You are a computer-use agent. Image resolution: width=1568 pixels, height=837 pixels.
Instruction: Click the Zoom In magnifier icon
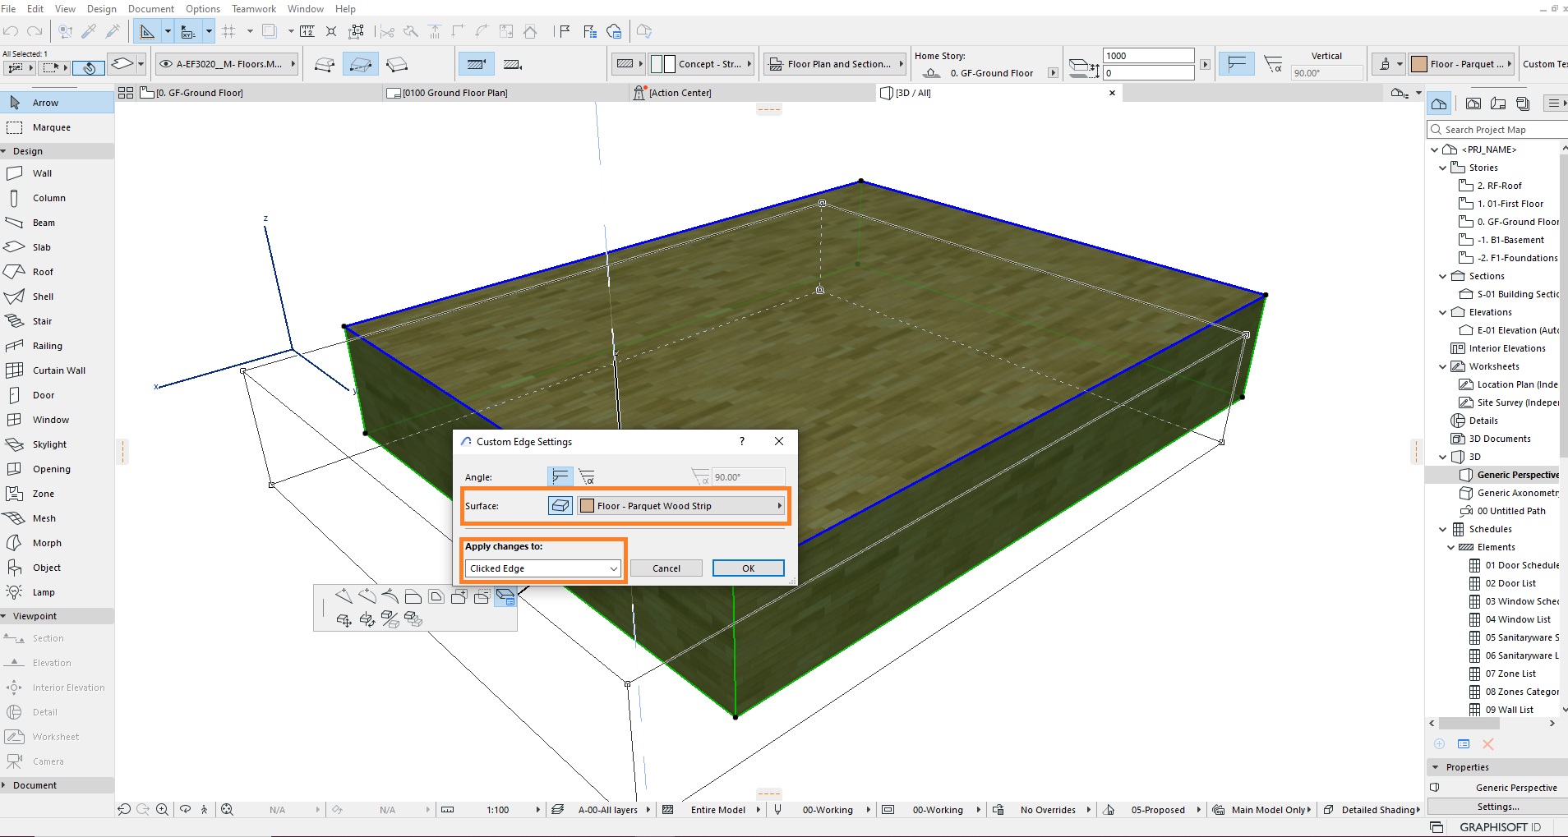click(x=163, y=809)
